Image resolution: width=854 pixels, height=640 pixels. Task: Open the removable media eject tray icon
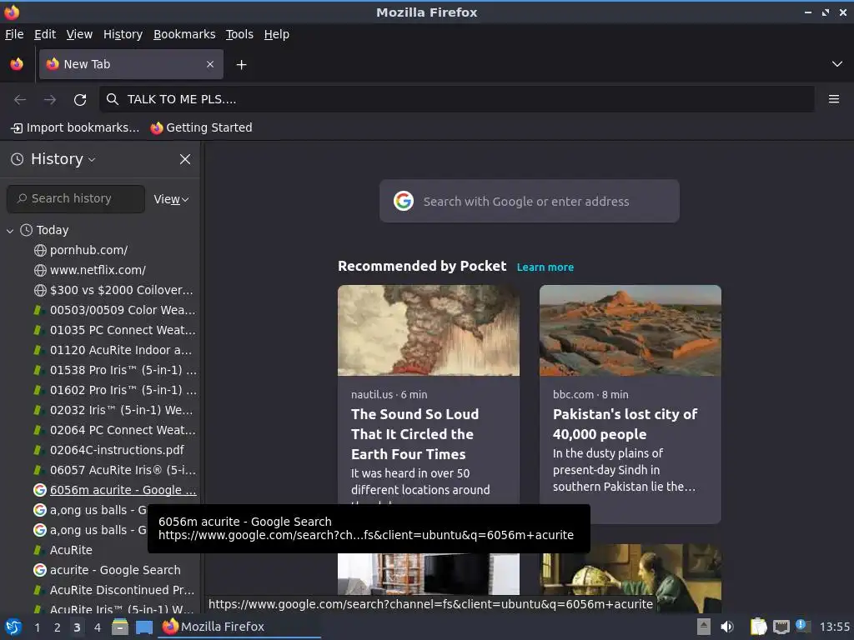click(704, 627)
